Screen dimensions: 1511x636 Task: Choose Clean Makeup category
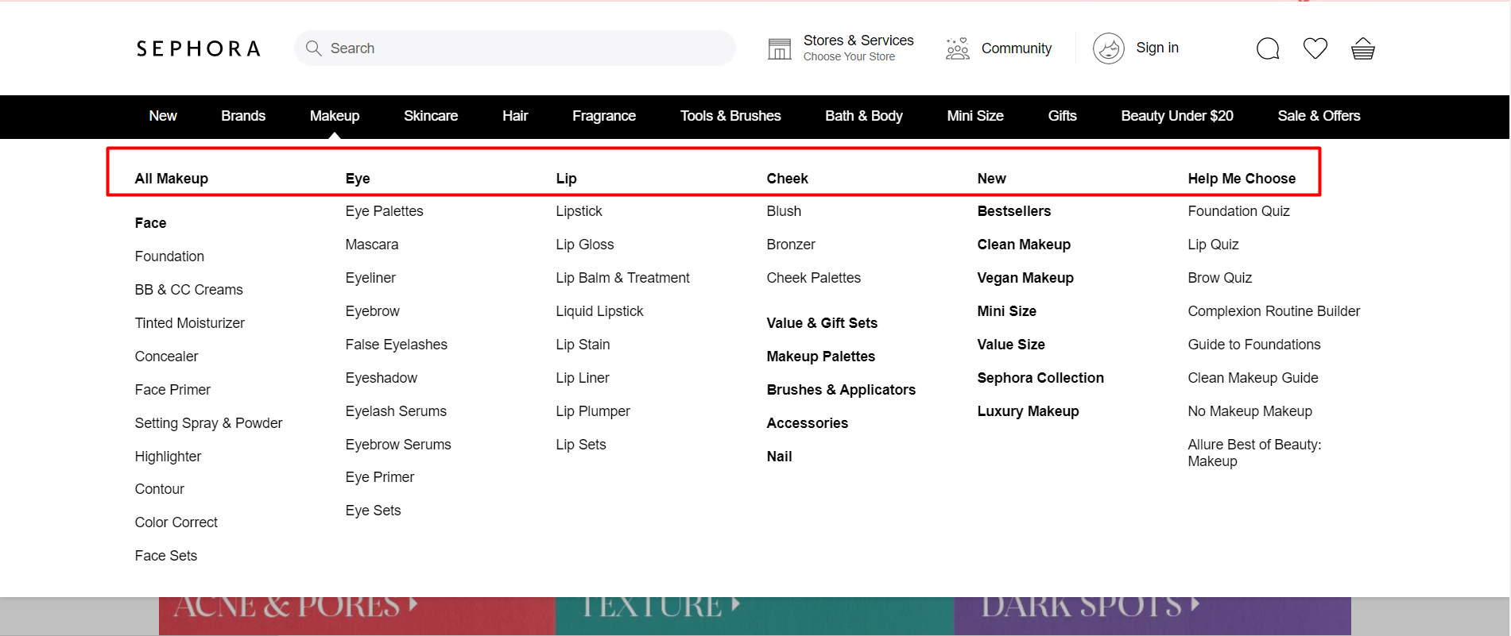[1023, 245]
